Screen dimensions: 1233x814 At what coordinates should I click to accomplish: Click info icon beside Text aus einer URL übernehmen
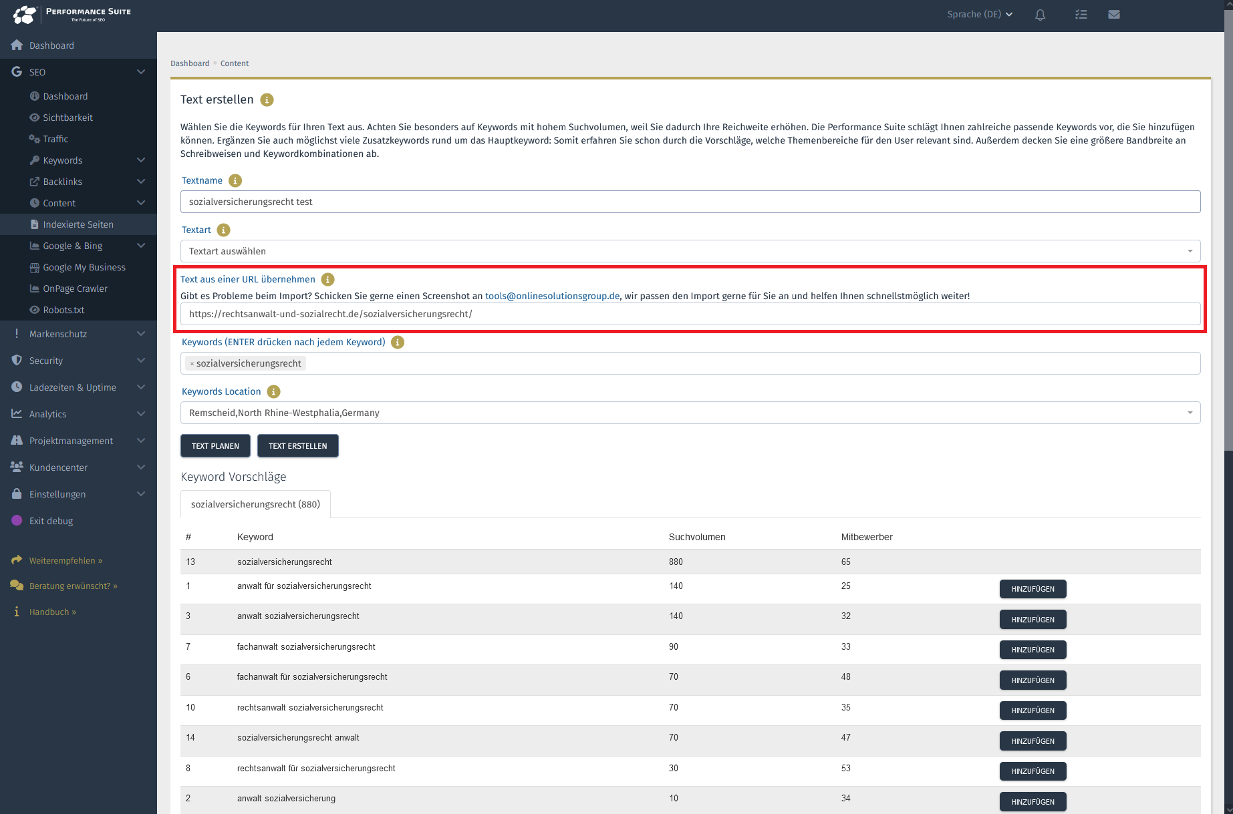(x=327, y=280)
